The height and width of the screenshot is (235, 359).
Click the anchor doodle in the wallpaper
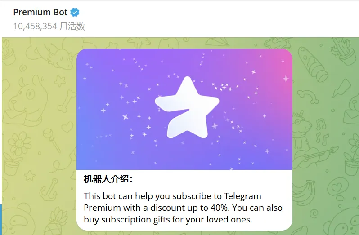(49, 190)
